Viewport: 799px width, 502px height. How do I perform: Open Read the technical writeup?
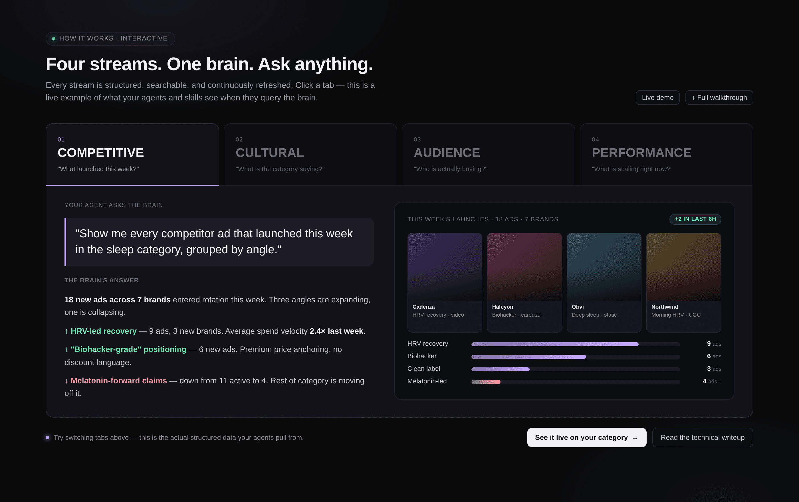point(703,437)
